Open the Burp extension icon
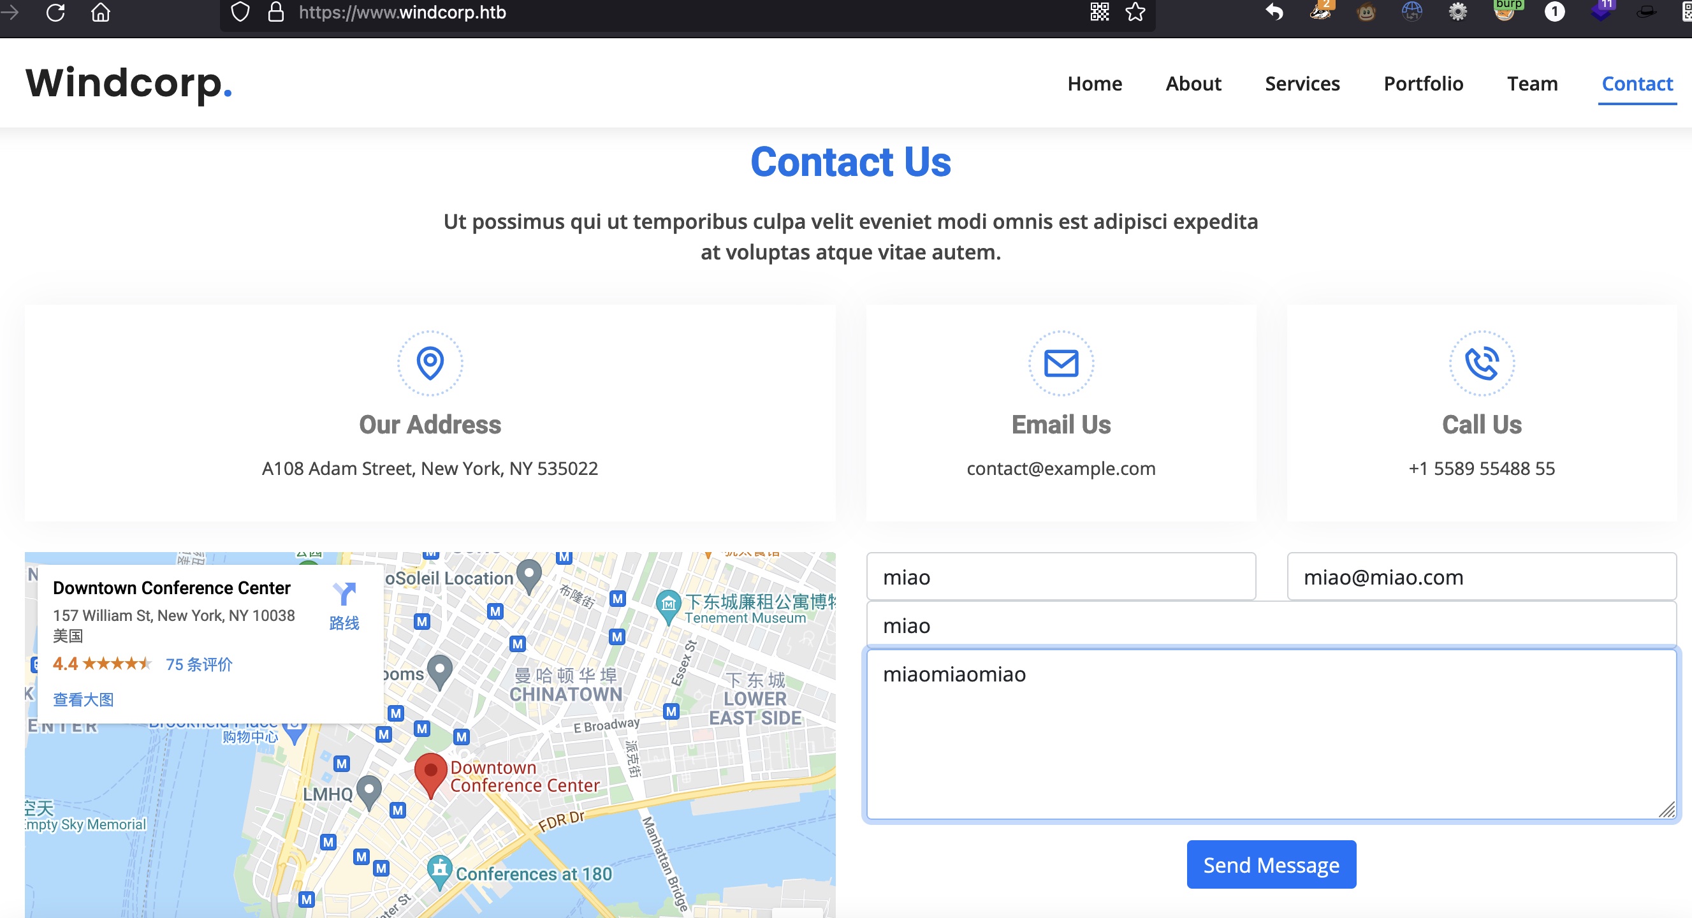Screen dimensions: 1692x918 click(1505, 11)
